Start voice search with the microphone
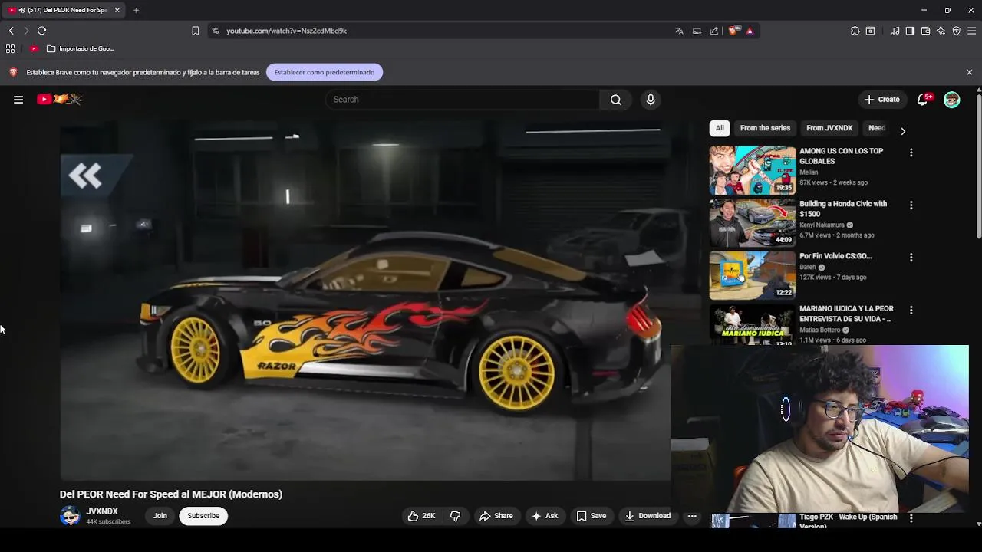 pyautogui.click(x=651, y=100)
